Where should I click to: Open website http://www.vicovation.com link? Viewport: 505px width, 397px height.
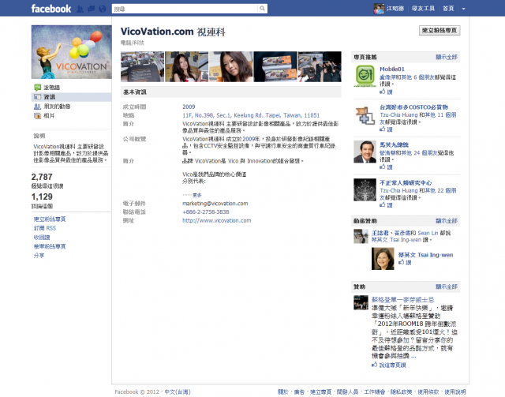click(x=217, y=221)
